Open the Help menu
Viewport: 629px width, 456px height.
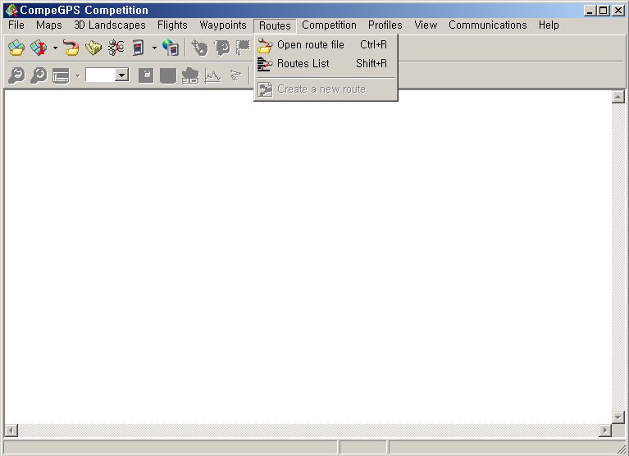[549, 25]
